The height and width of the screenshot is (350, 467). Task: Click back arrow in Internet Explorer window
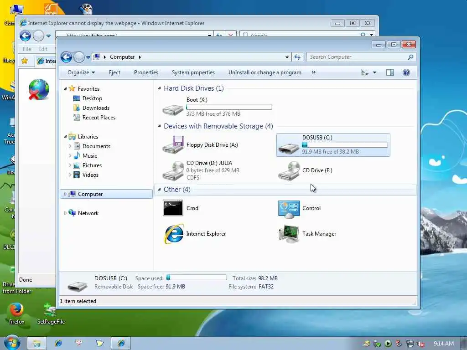tap(26, 36)
